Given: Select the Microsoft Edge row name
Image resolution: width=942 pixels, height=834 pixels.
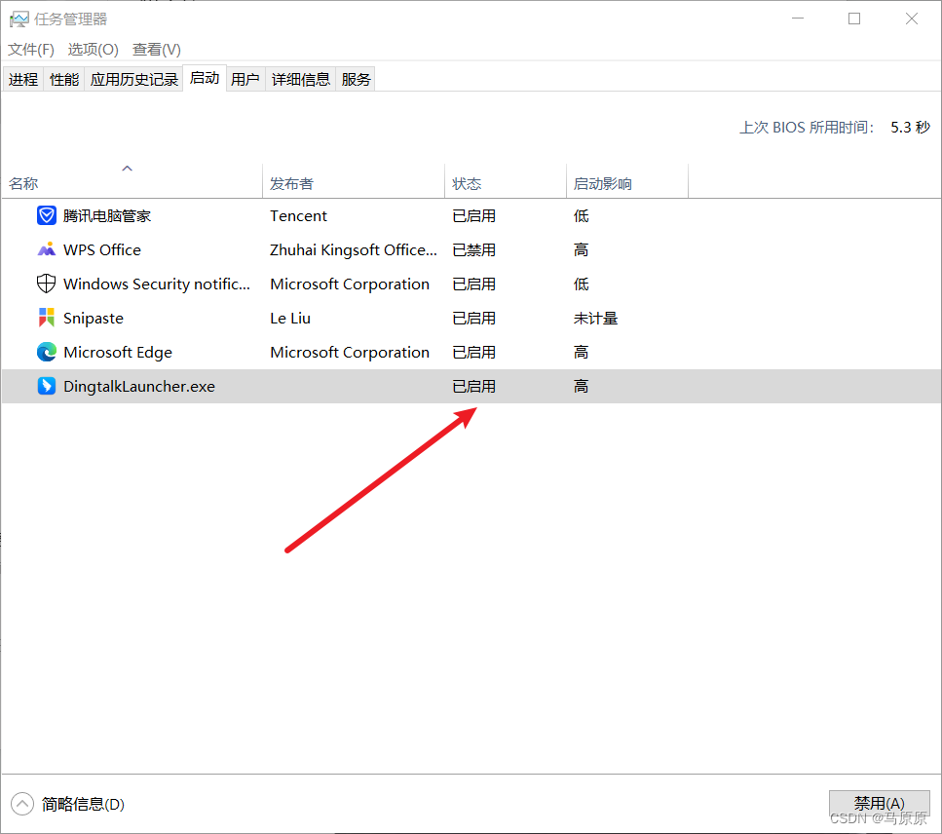Looking at the screenshot, I should tap(118, 352).
